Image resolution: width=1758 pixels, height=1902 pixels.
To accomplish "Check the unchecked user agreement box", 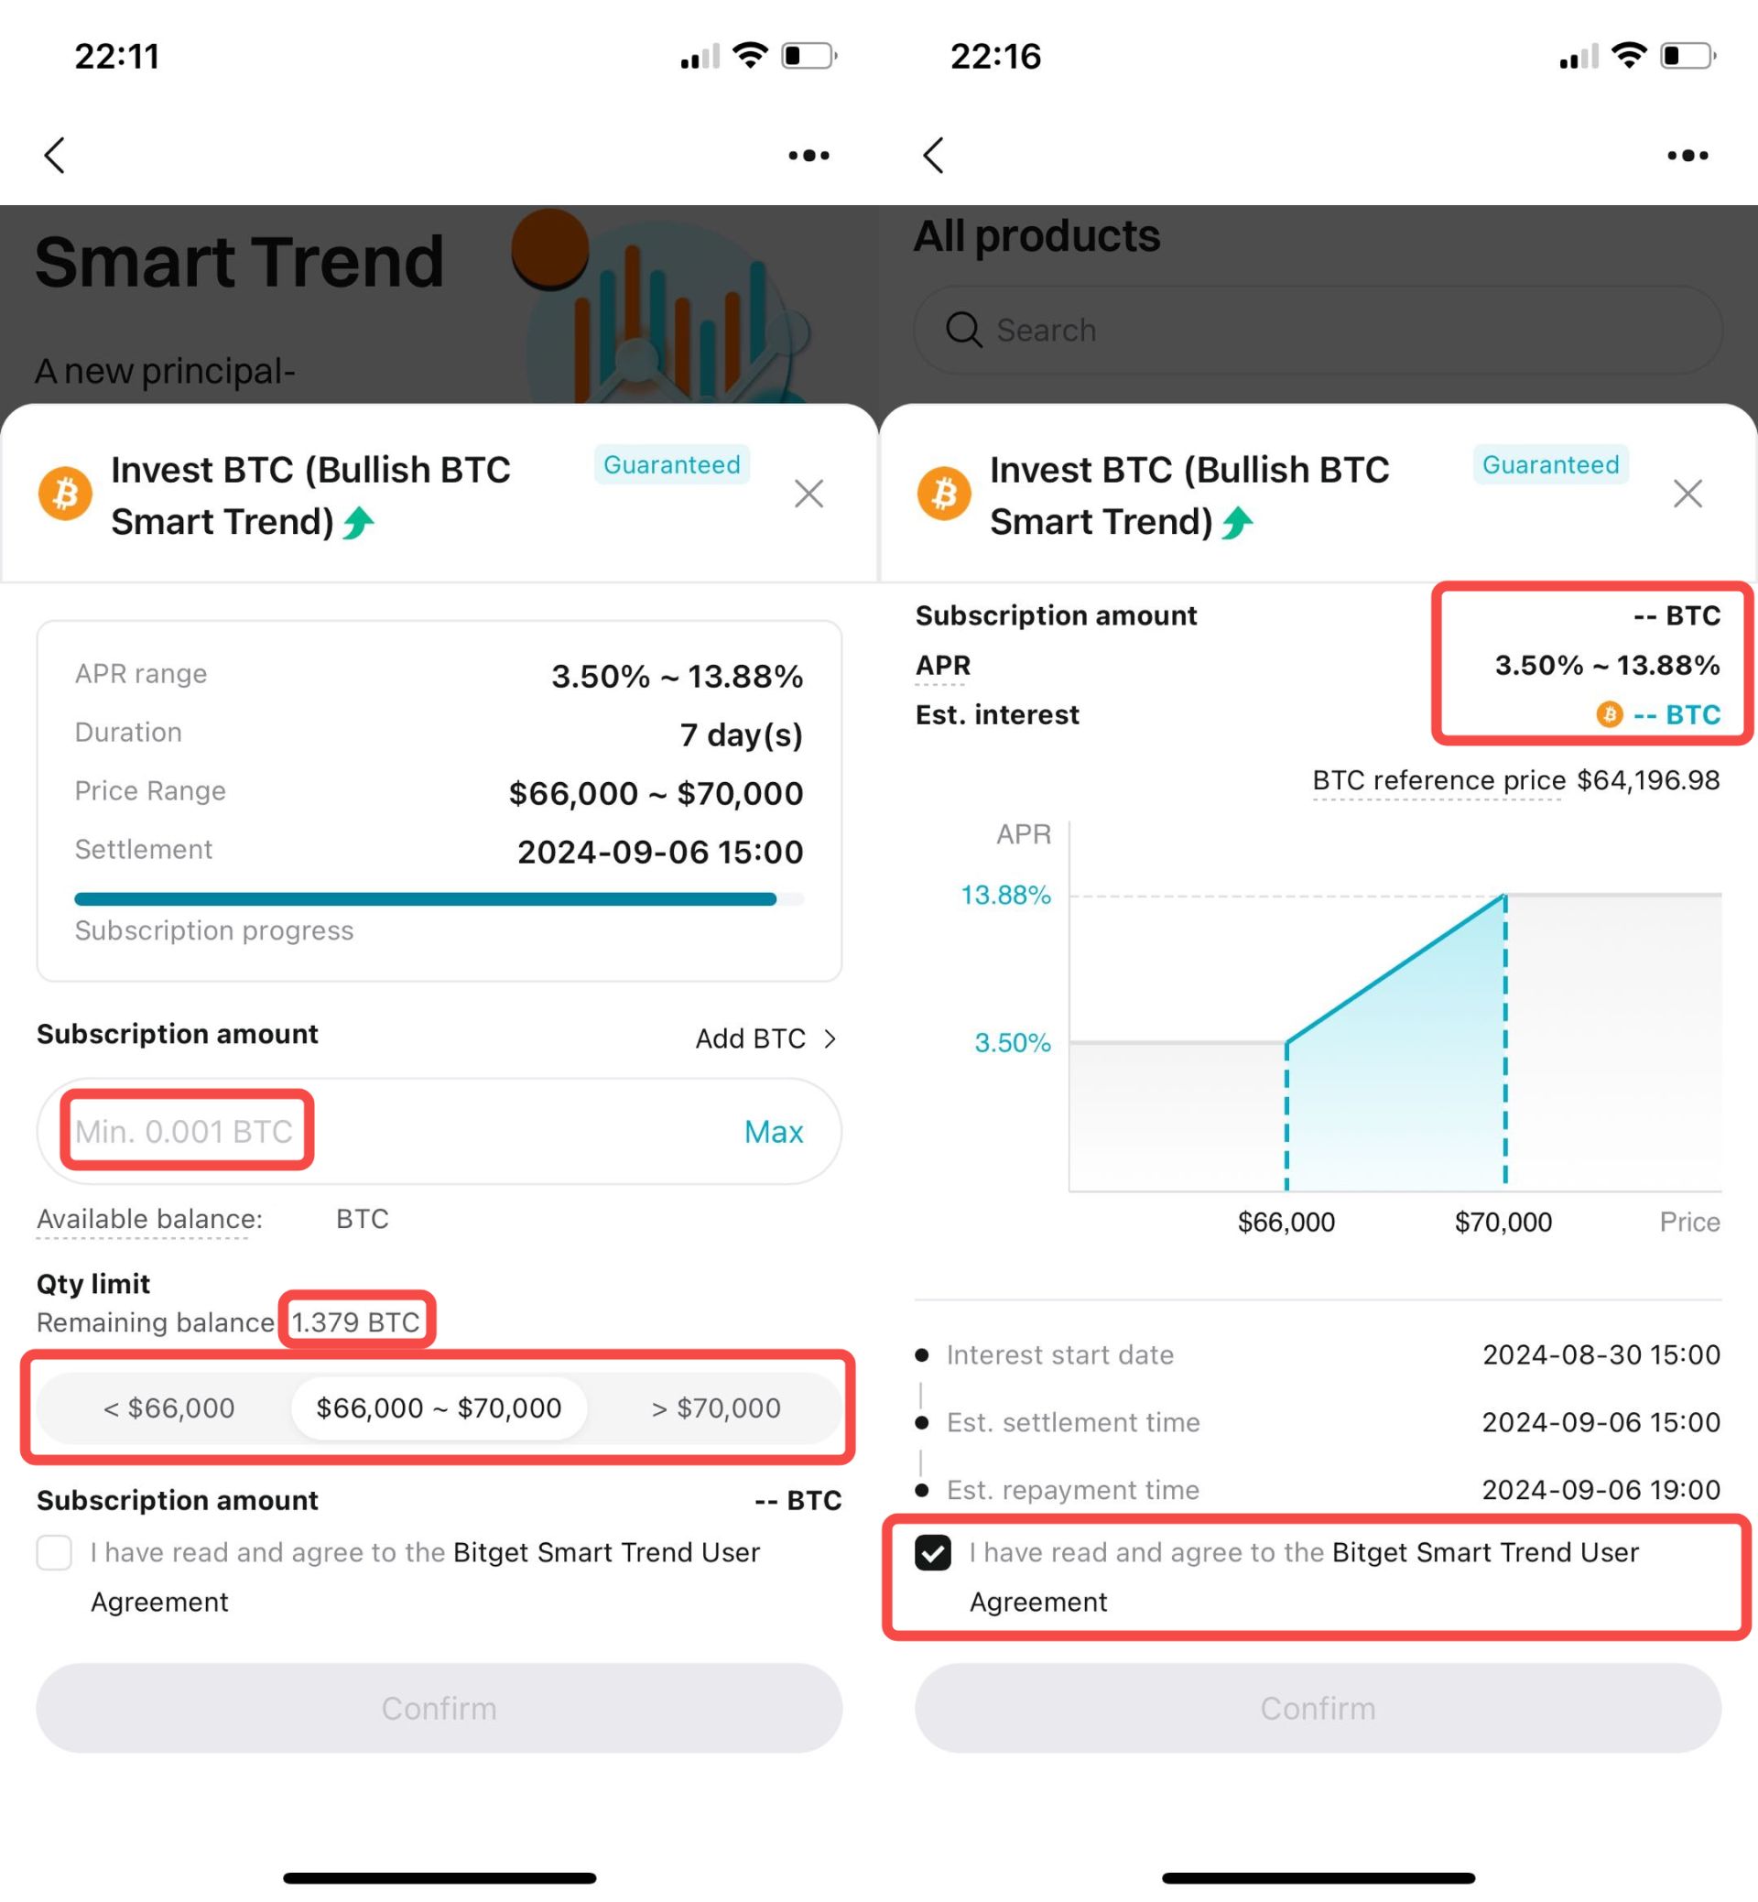I will [54, 1552].
